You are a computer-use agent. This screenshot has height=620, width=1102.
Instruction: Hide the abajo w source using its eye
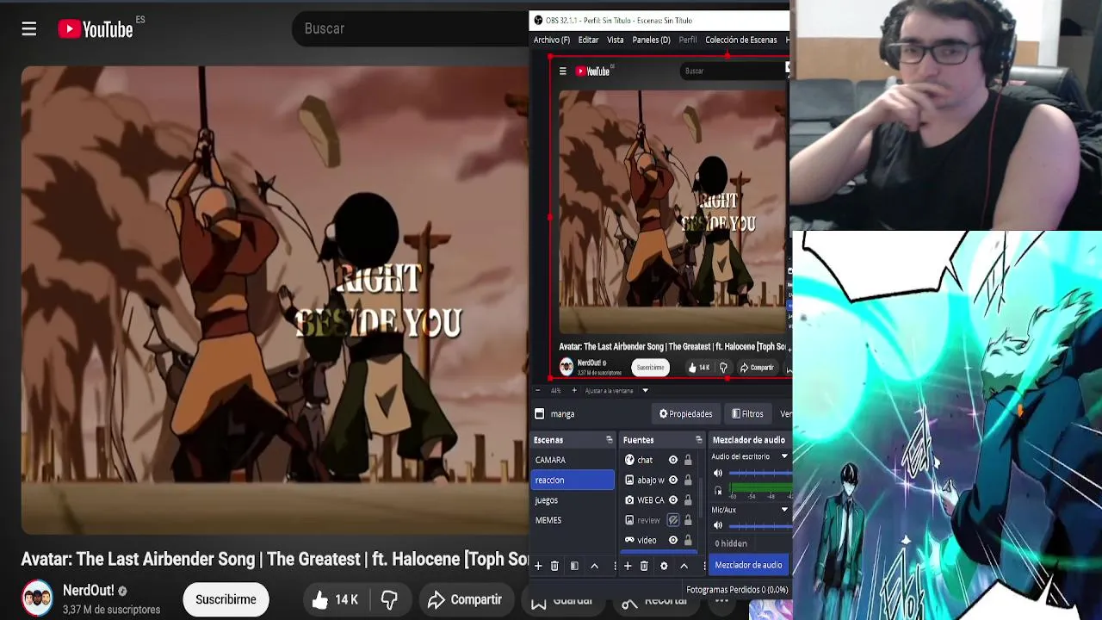coord(673,480)
